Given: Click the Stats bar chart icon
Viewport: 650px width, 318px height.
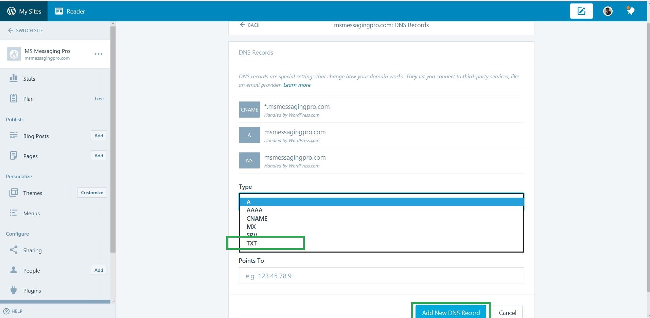Looking at the screenshot, I should [14, 78].
